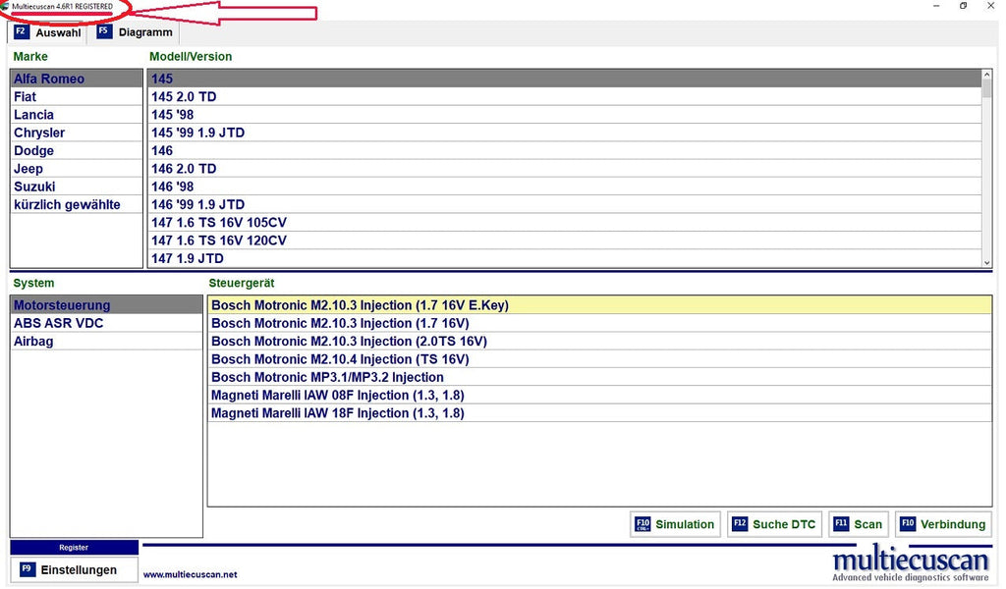Select Jeep brand entry
The height and width of the screenshot is (589, 1006).
77,169
